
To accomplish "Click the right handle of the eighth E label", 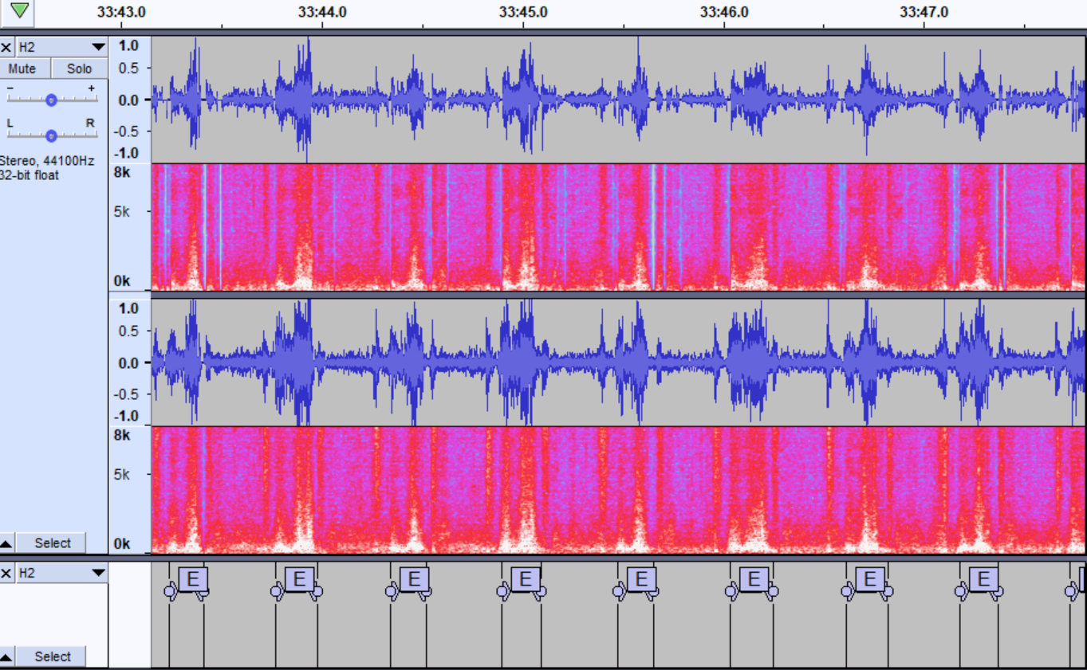I will click(x=998, y=592).
